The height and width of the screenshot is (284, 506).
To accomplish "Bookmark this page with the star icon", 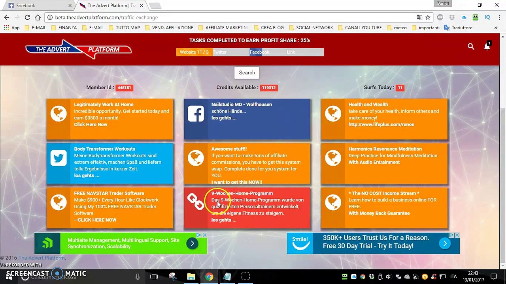I will [x=428, y=17].
